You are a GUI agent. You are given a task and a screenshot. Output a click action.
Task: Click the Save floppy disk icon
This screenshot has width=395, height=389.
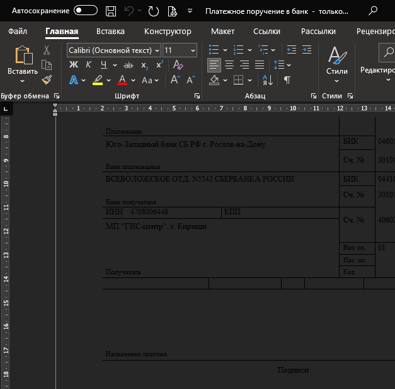click(x=111, y=11)
